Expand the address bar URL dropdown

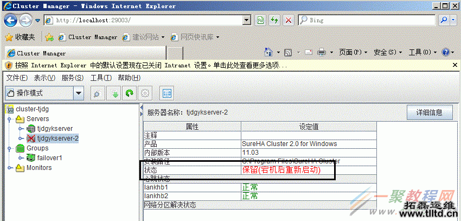pyautogui.click(x=247, y=20)
